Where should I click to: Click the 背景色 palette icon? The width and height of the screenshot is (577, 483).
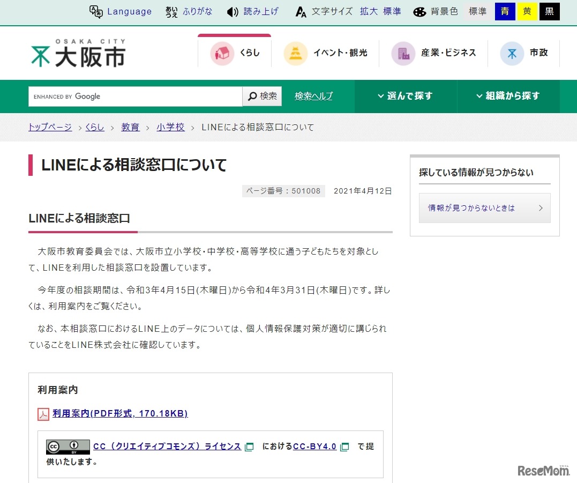420,11
